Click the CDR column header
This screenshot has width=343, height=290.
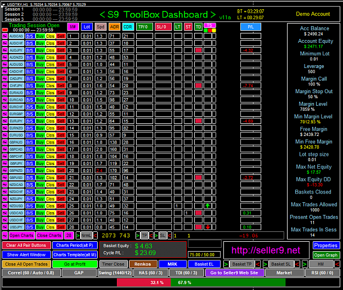(128, 27)
